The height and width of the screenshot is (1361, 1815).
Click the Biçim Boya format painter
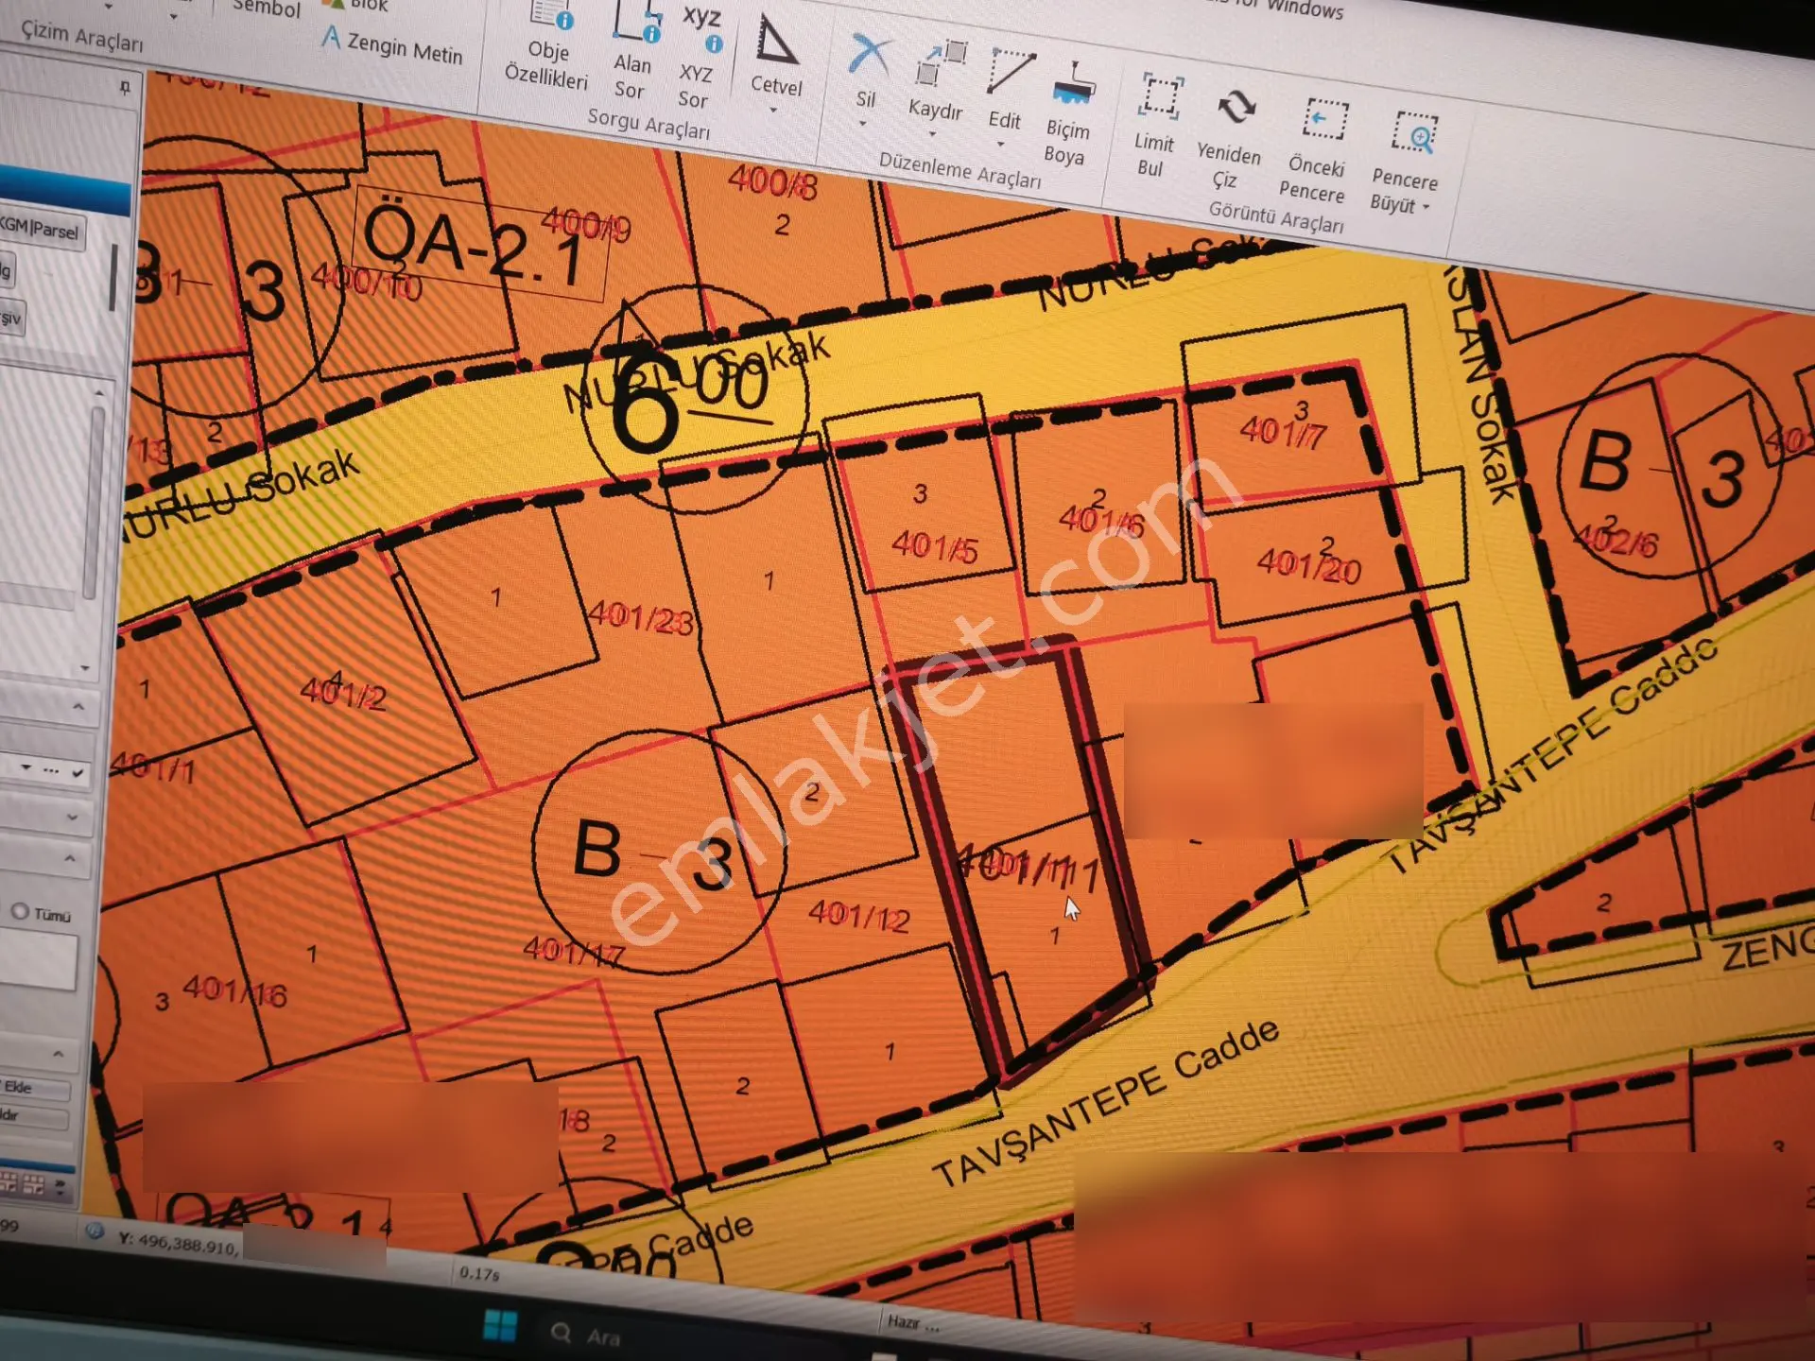(1068, 113)
